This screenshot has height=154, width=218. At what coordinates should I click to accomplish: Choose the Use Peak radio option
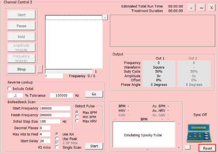click(57, 139)
